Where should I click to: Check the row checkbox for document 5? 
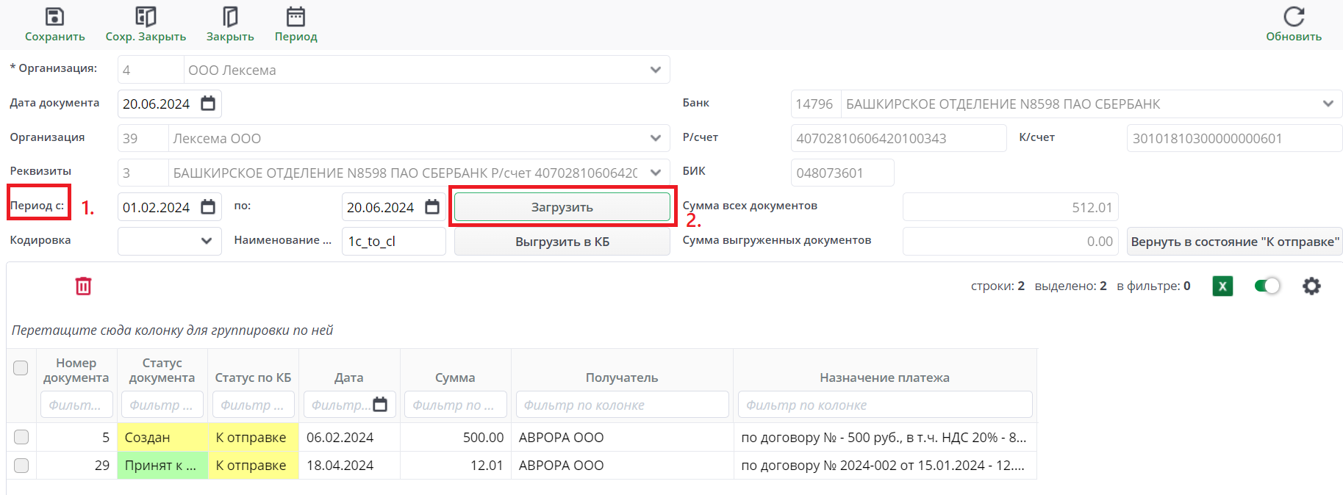(21, 437)
